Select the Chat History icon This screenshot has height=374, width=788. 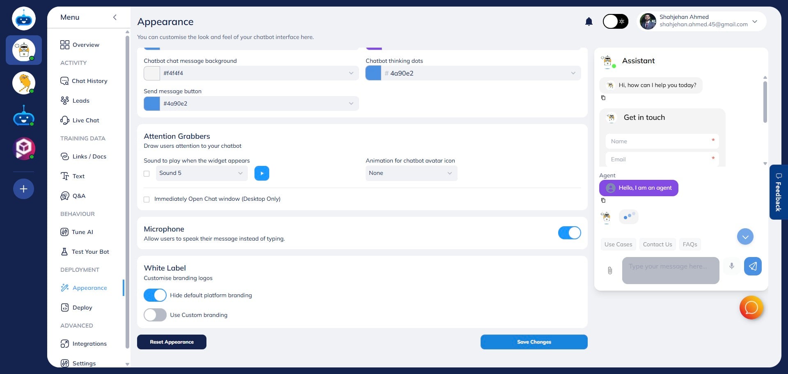[65, 81]
